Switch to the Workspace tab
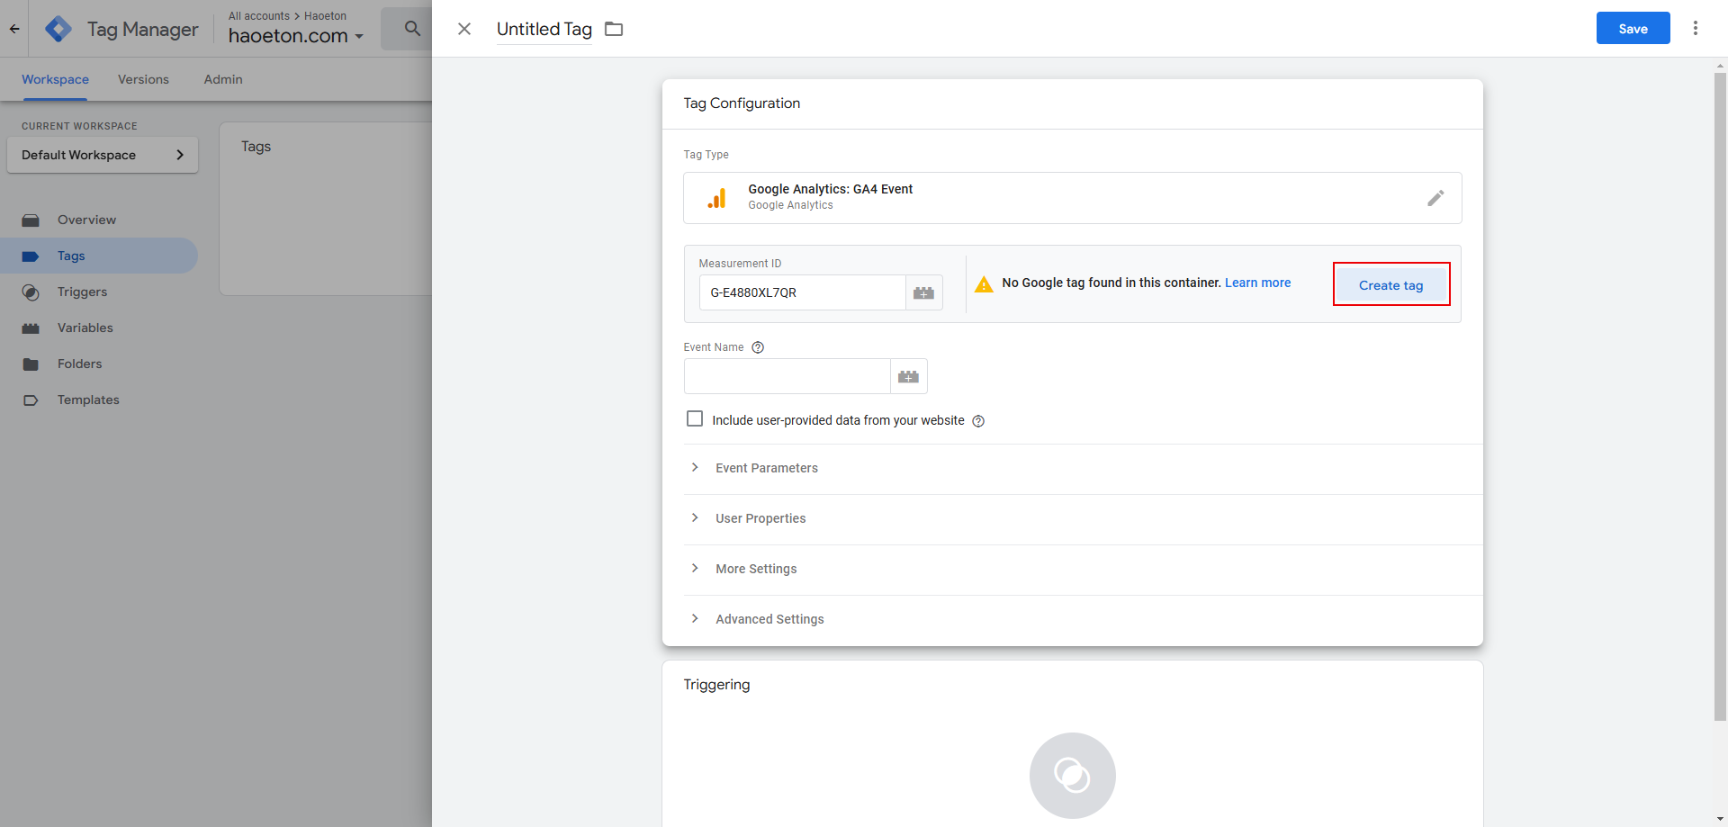 click(x=55, y=79)
